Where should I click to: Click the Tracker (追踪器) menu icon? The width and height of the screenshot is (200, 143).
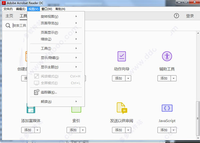pos(37,92)
